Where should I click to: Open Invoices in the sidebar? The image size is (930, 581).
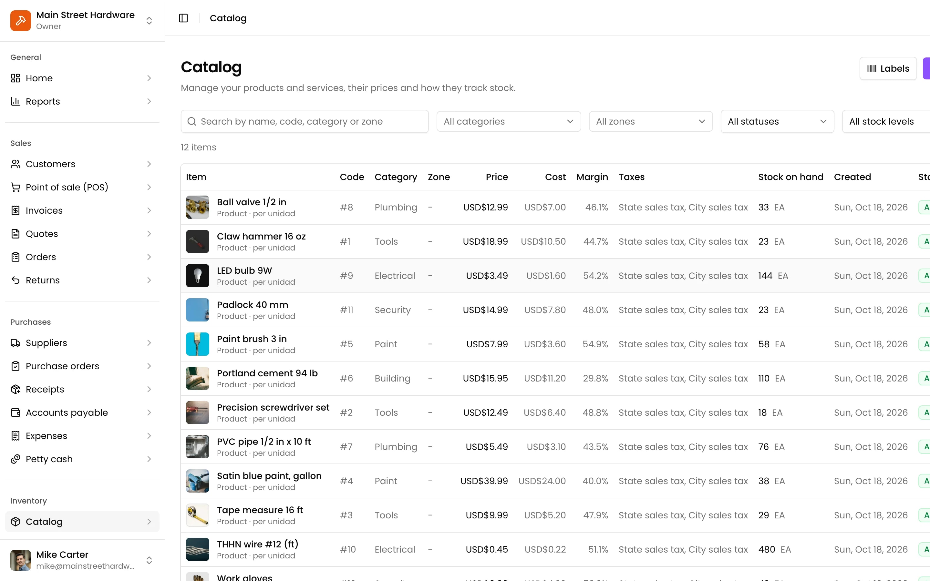tap(82, 210)
